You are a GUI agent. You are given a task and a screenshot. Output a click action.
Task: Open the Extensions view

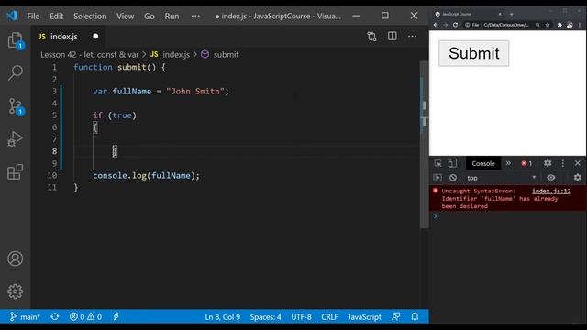pyautogui.click(x=16, y=172)
